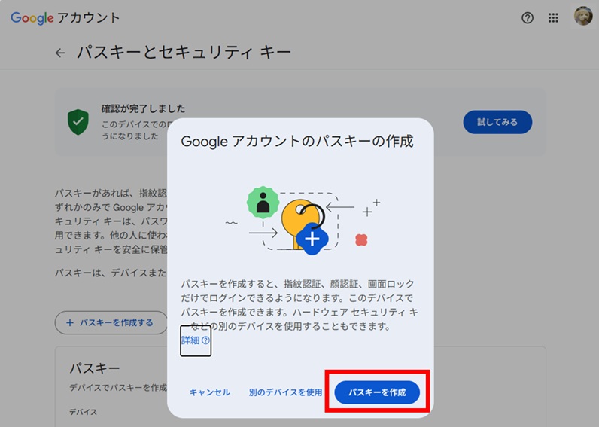The image size is (599, 427).
Task: Click the dialog title Google アカウントのパスキーの作成
Action: [297, 142]
